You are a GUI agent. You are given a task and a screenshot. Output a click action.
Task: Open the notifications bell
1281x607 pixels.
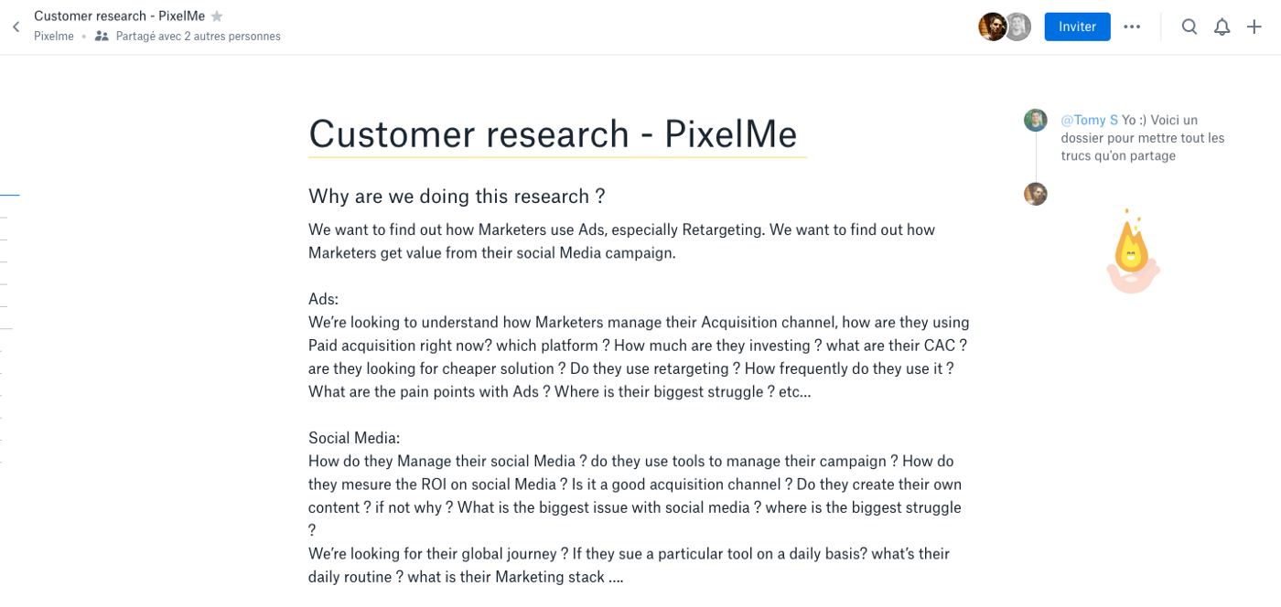(x=1222, y=27)
